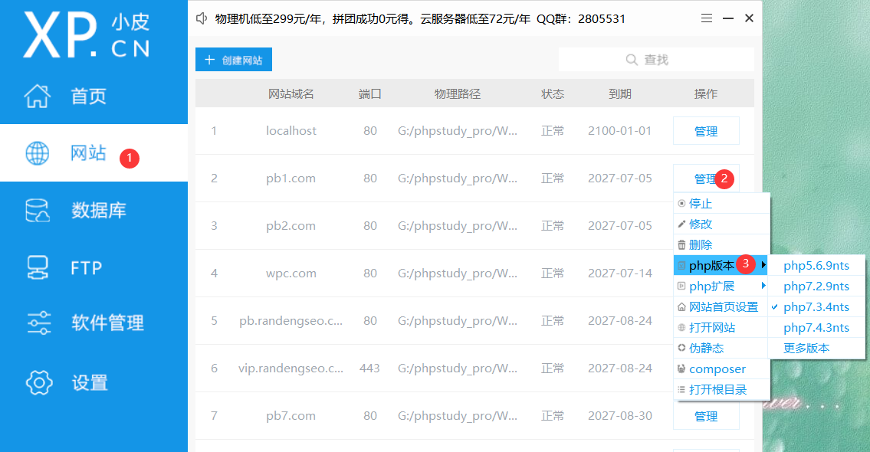Select the 网站 globe icon in sidebar
Viewport: 870px width, 452px height.
click(37, 153)
